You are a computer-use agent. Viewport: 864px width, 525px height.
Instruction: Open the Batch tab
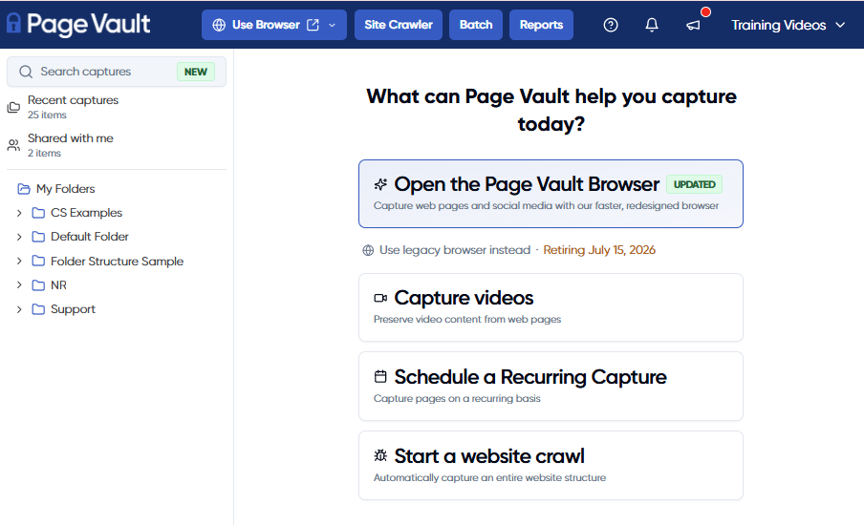coord(476,25)
